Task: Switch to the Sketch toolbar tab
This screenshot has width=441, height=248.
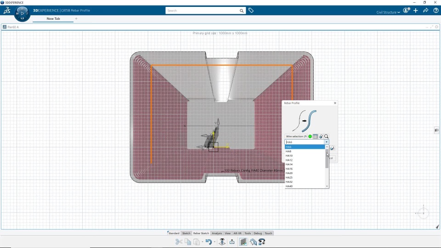Action: [x=186, y=233]
